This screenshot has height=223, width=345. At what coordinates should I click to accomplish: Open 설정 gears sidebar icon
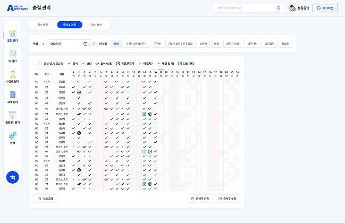[x=13, y=135]
